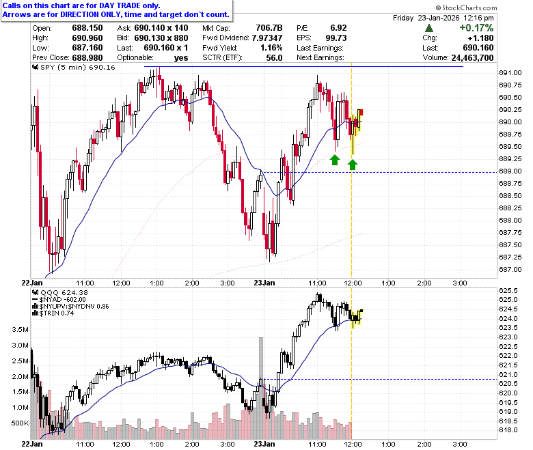Image resolution: width=533 pixels, height=450 pixels.
Task: Click the $NYUPV:$NYDNV bar icon in legend
Action: pyautogui.click(x=35, y=307)
